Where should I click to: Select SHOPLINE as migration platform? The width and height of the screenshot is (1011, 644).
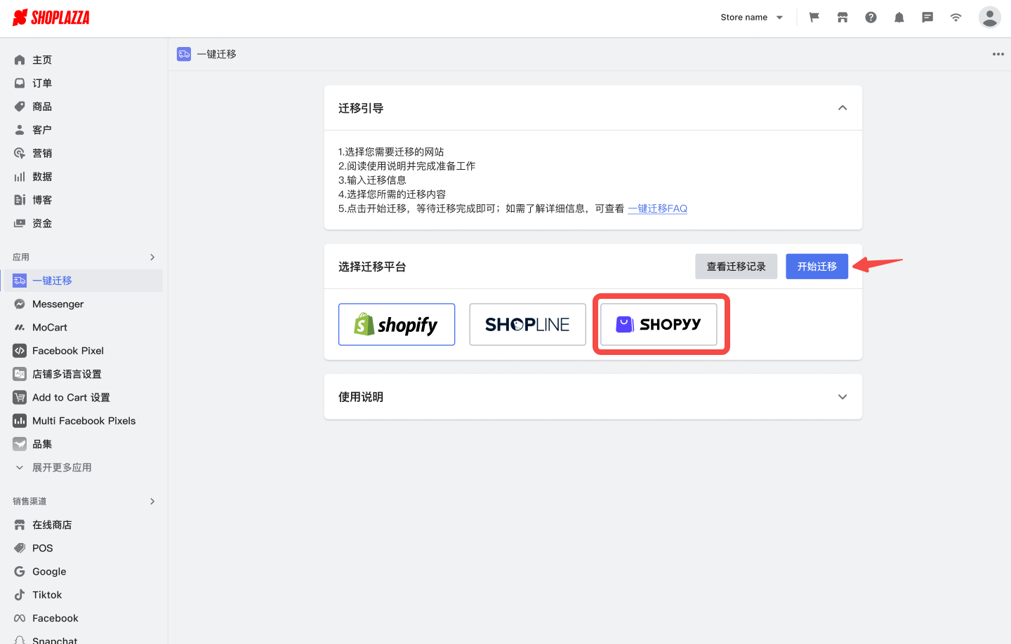[x=527, y=324]
